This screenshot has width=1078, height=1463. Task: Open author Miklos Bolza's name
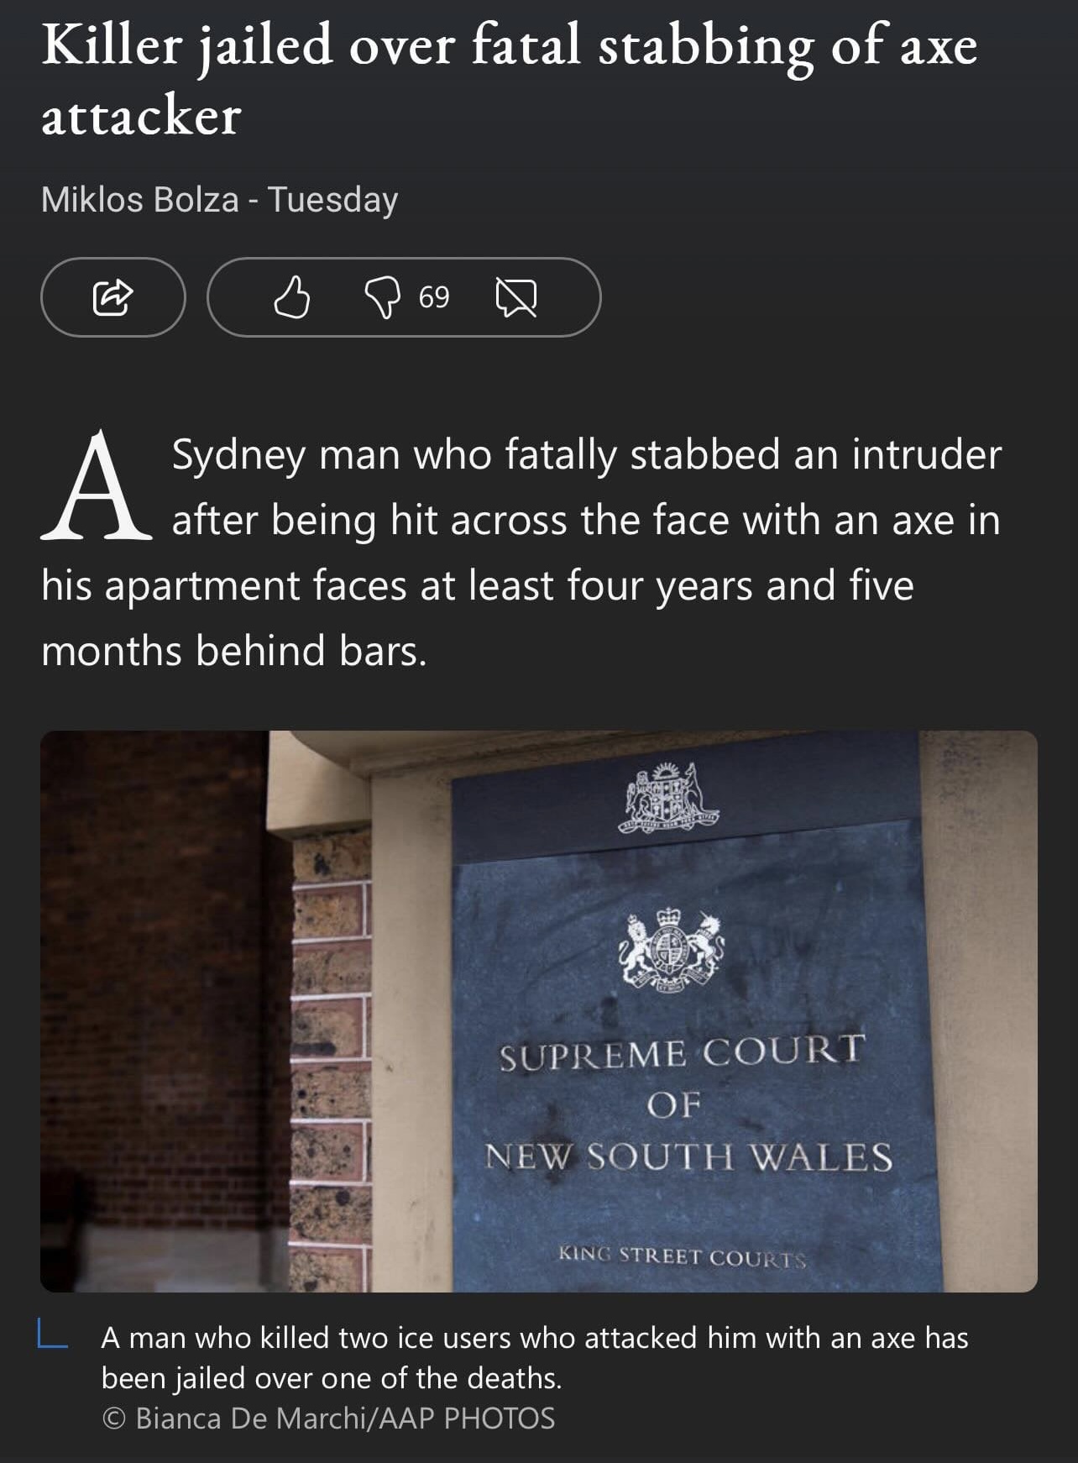tap(140, 200)
